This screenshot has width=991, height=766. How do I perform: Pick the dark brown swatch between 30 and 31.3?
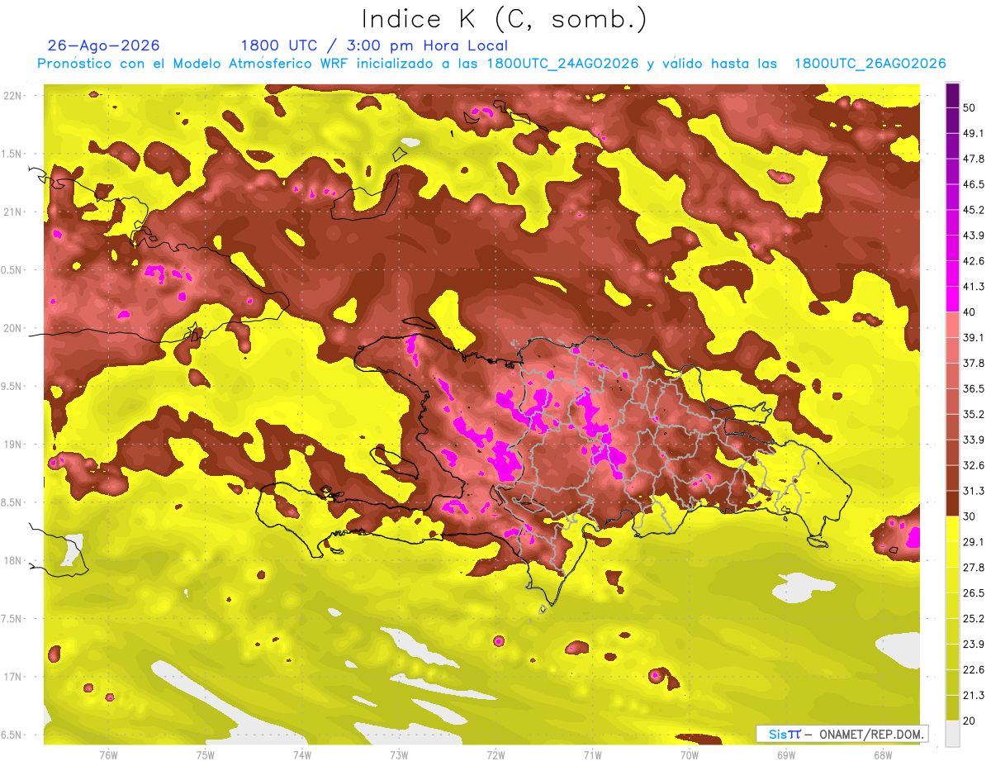pos(952,503)
